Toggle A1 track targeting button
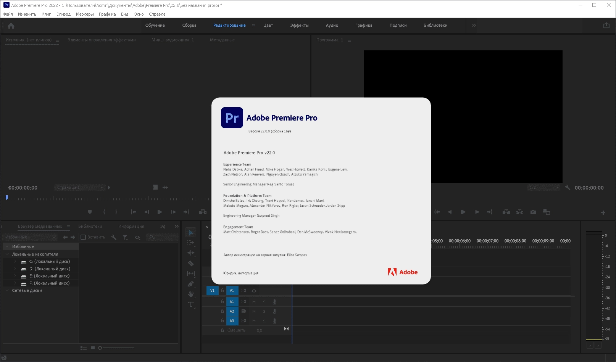The image size is (616, 362). [x=232, y=302]
